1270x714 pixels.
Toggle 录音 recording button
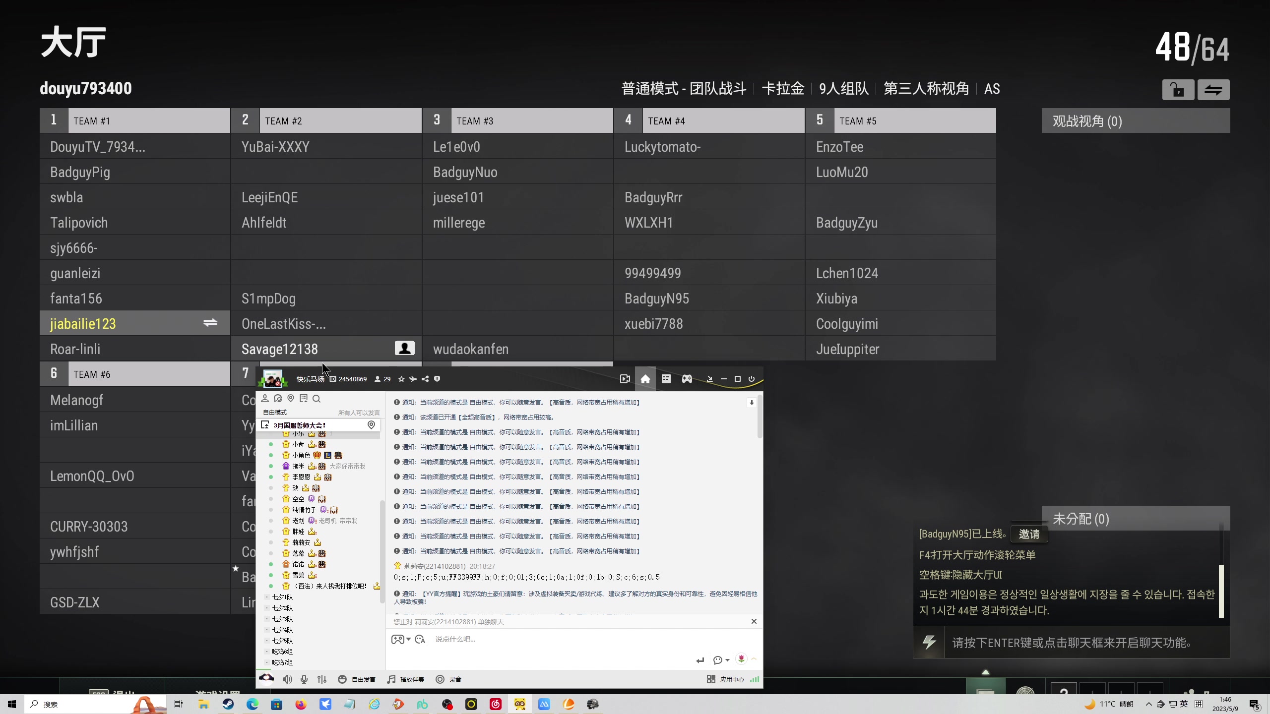click(x=448, y=679)
